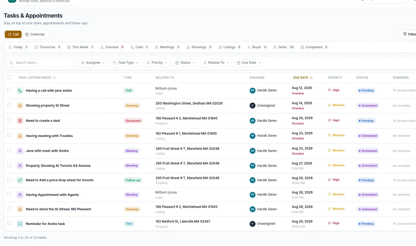Click the people icon beside Having Appointment with Agents
This screenshot has width=416, height=246.
pyautogui.click(x=20, y=195)
